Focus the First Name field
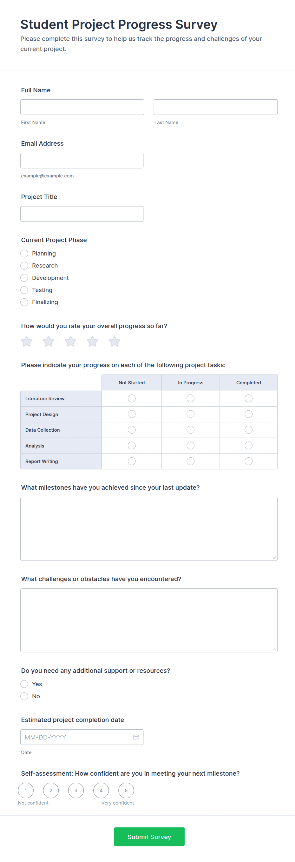This screenshot has height=862, width=295. (x=82, y=107)
